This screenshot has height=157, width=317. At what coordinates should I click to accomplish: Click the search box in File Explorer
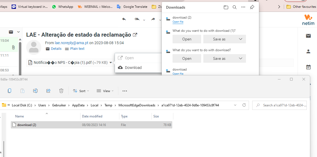pyautogui.click(x=279, y=105)
